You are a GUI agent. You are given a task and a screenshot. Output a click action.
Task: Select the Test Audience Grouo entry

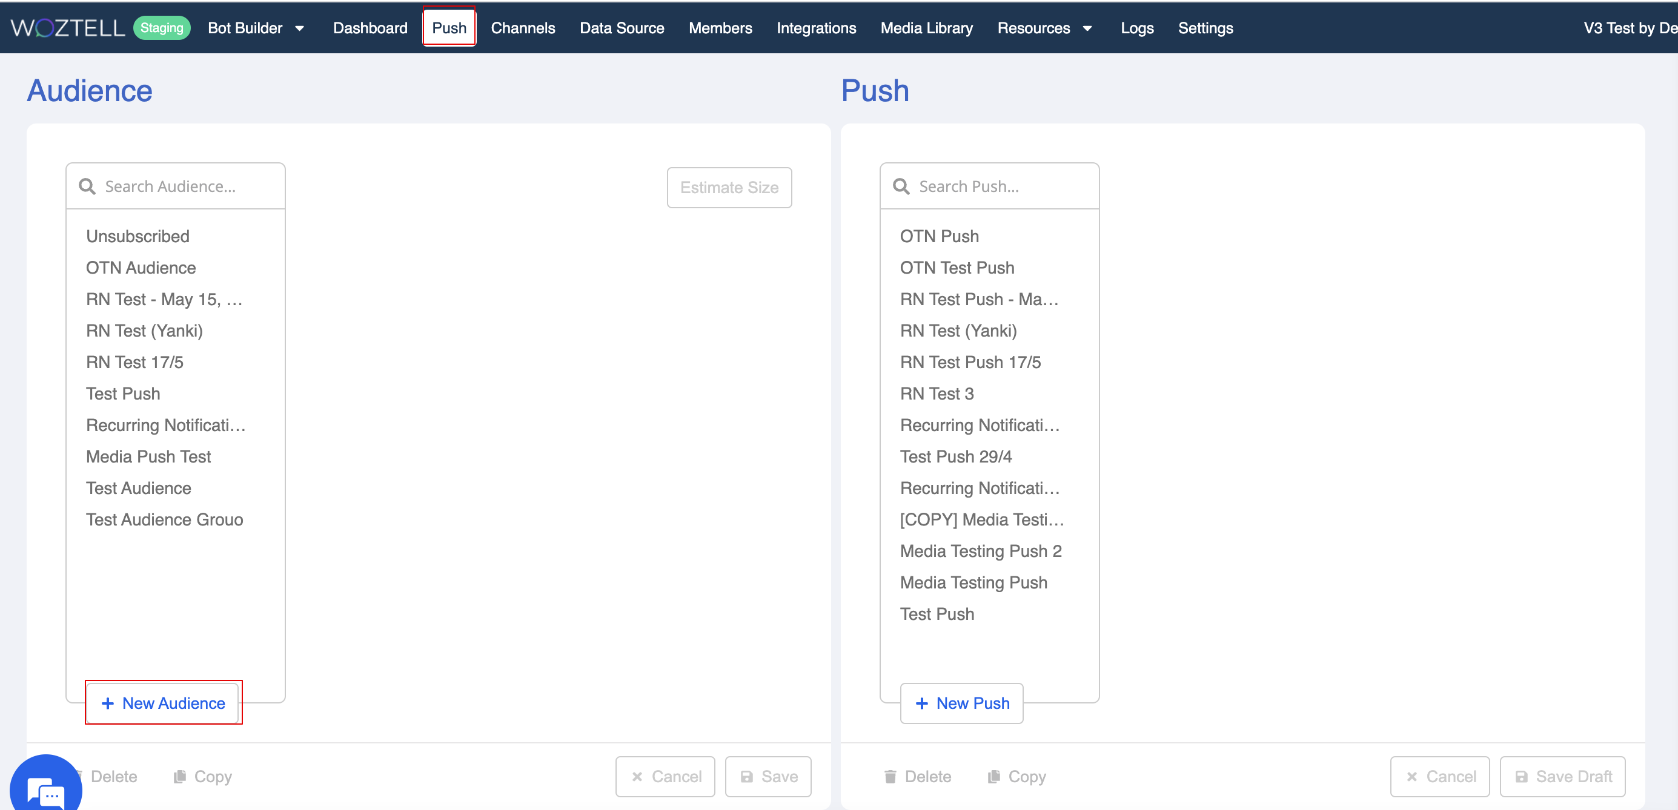[165, 519]
